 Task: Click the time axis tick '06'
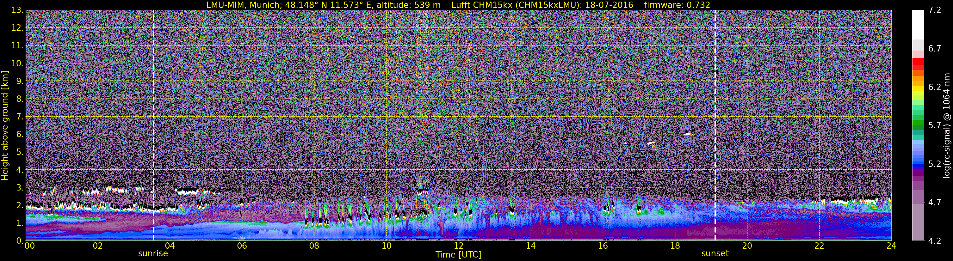pyautogui.click(x=242, y=246)
